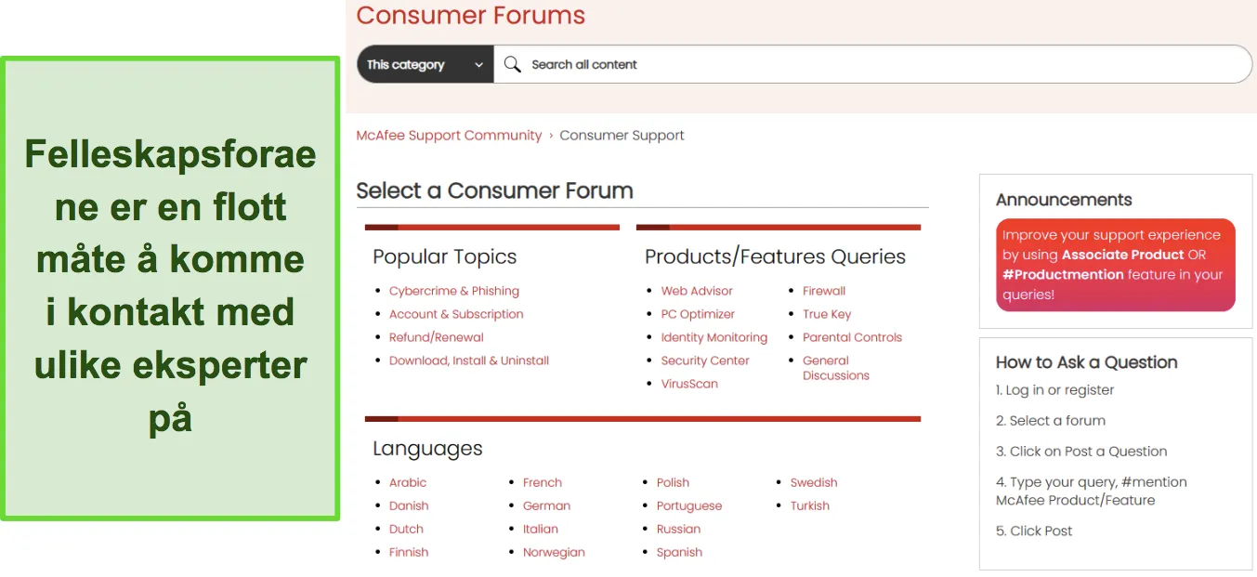
Task: Open Cybercrime & Phishing topic
Action: click(x=453, y=291)
